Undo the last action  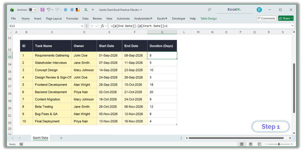48,9
